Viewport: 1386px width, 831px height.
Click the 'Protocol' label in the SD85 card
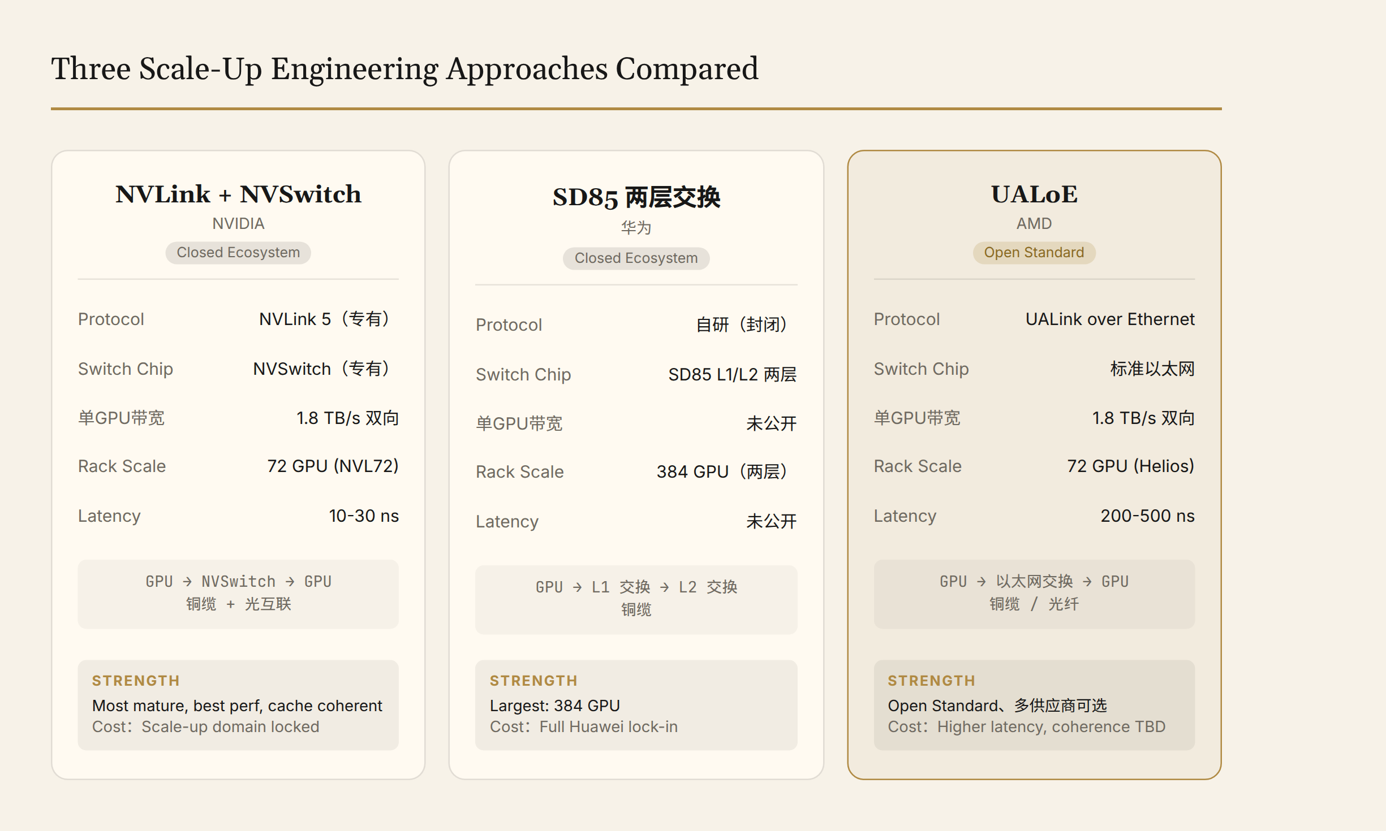pos(509,325)
